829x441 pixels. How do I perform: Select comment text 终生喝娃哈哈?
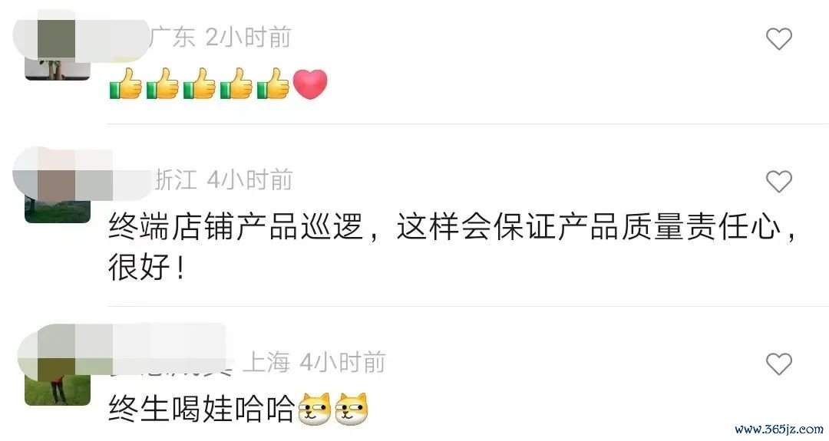[x=201, y=409]
